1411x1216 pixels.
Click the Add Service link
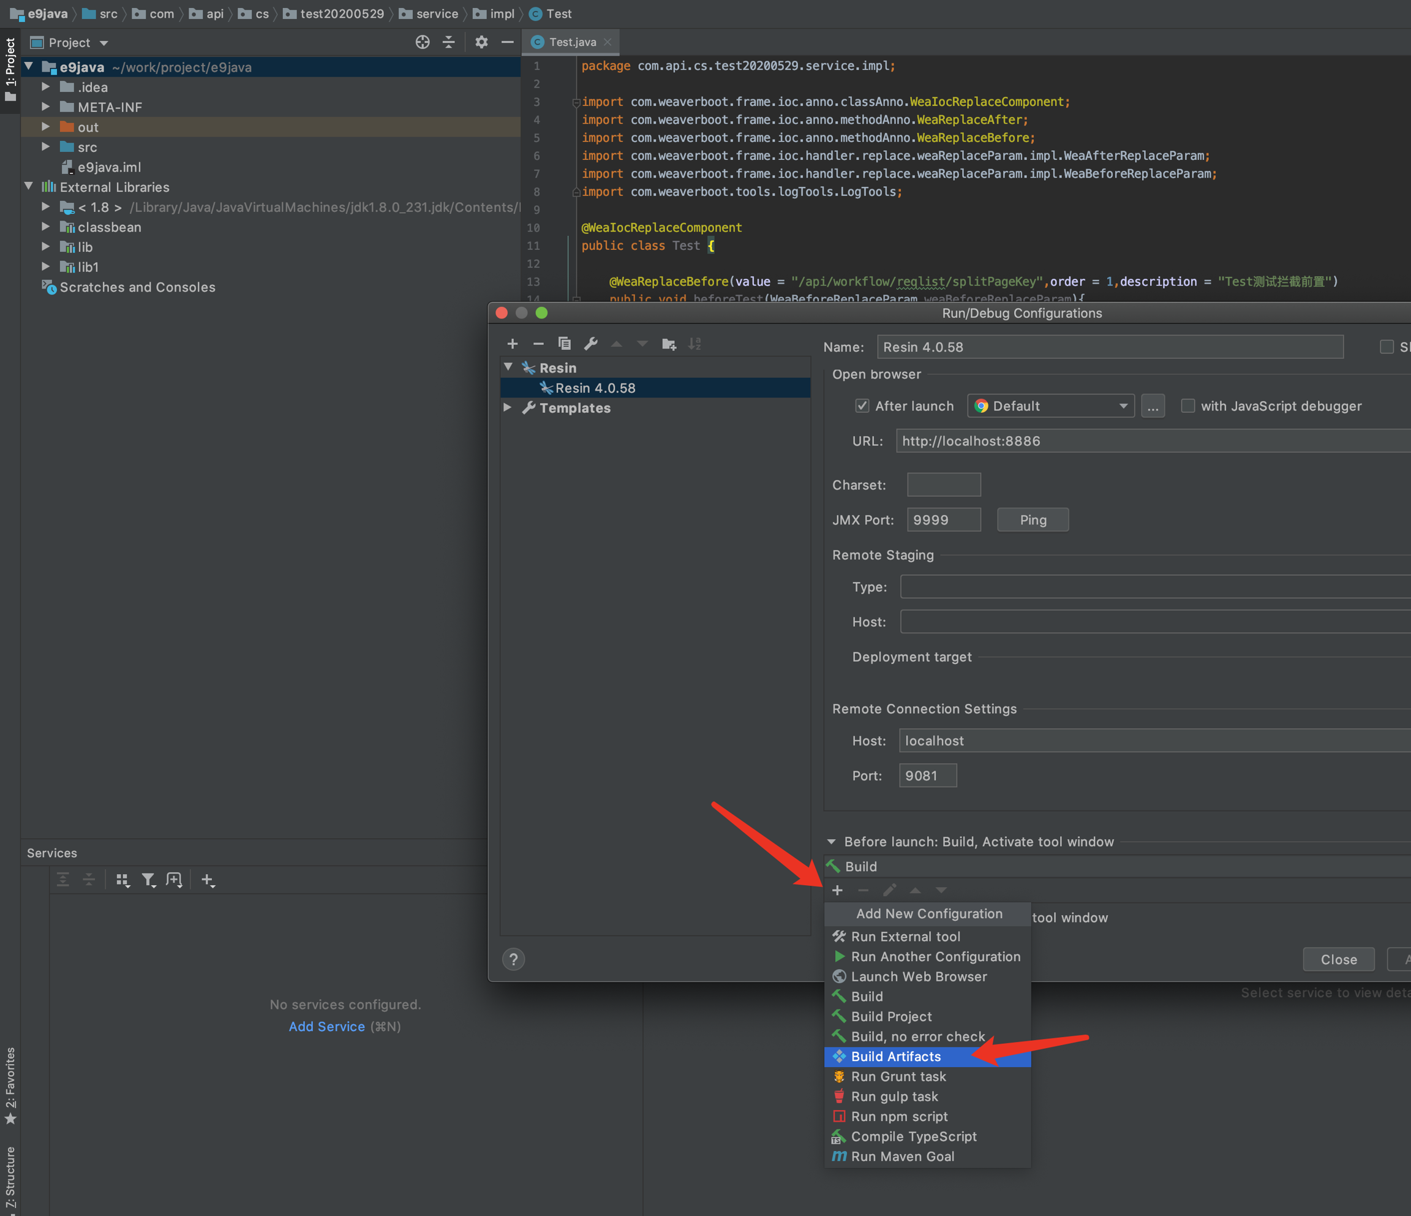tap(326, 1027)
